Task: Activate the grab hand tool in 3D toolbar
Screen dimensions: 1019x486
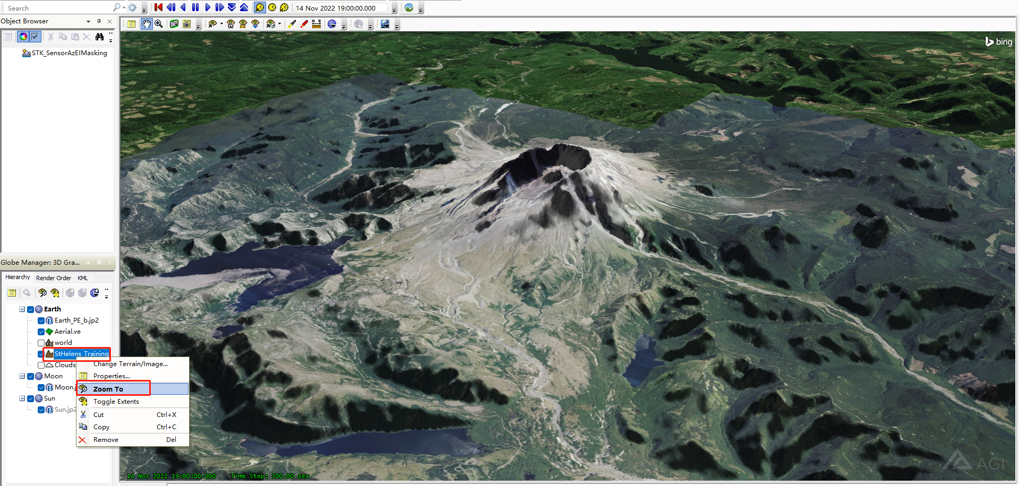Action: (x=147, y=24)
